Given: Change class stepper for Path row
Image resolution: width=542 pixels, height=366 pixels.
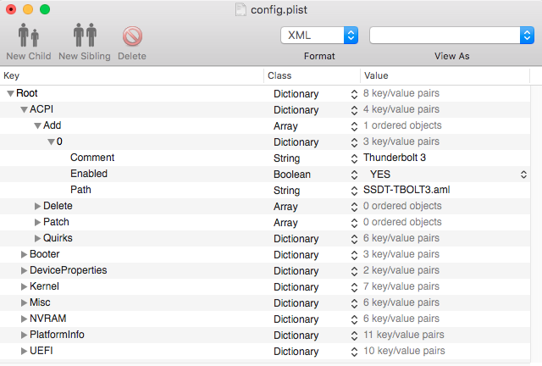Looking at the screenshot, I should 354,190.
